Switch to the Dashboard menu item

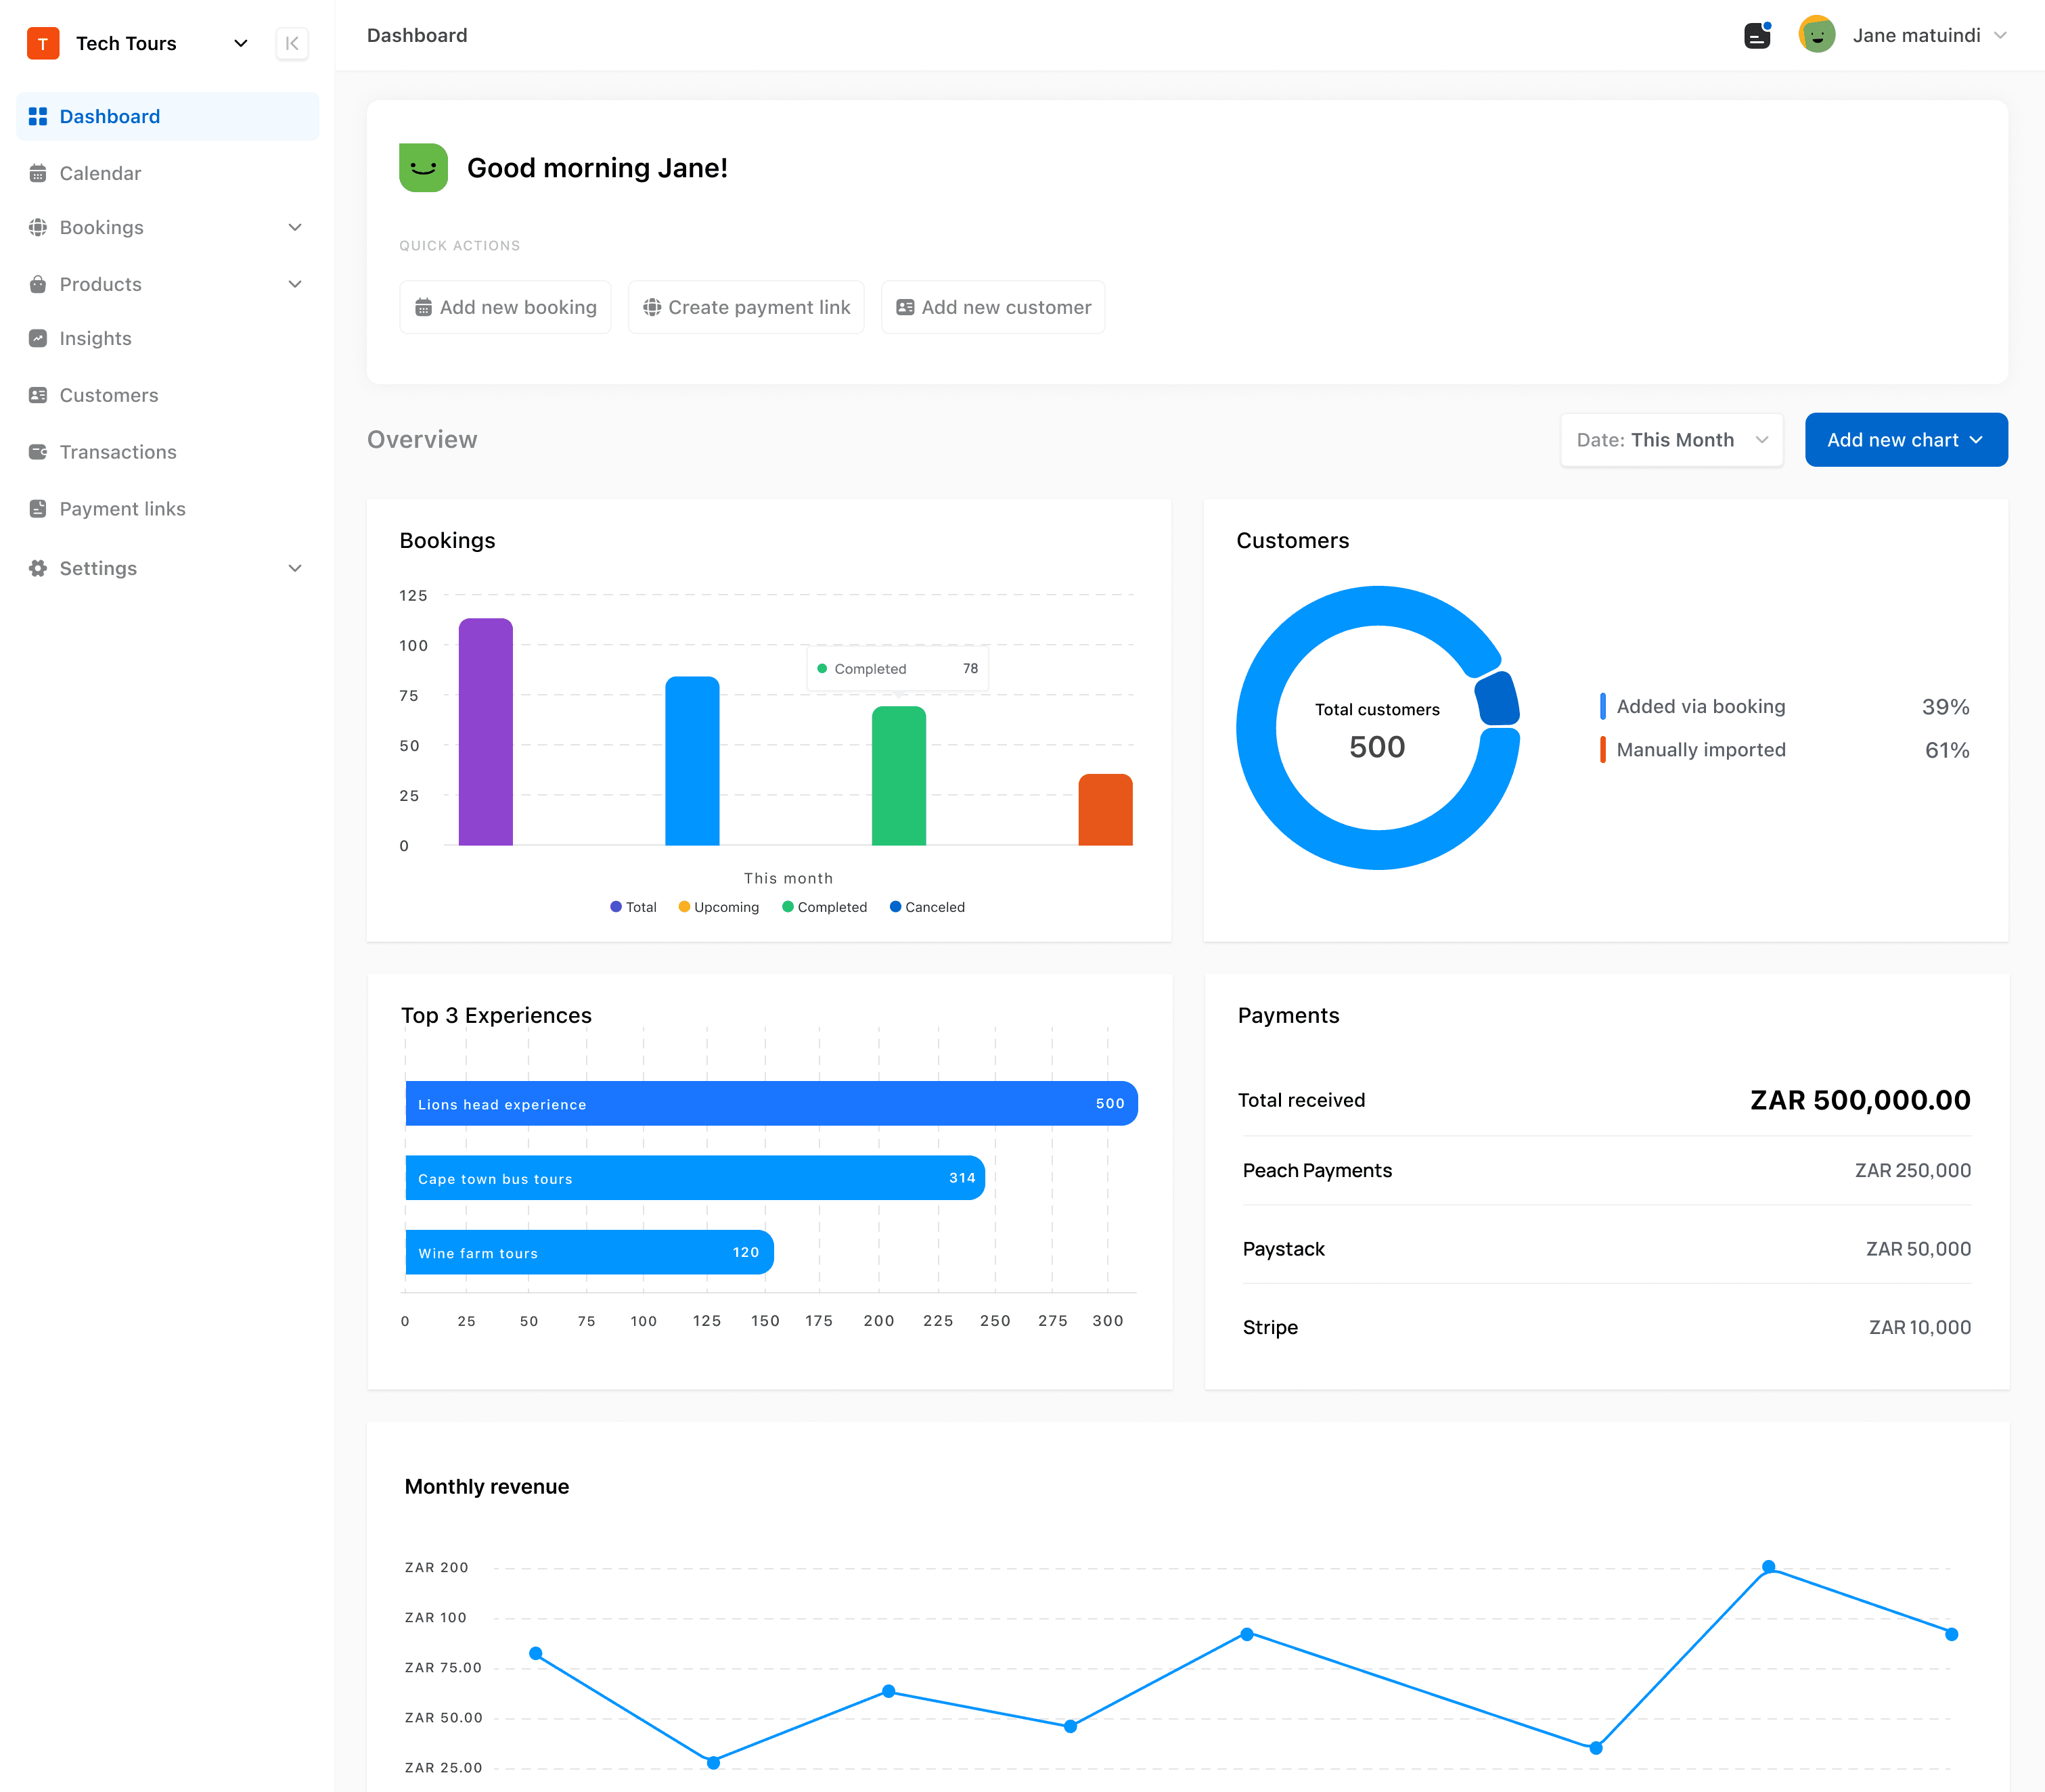tap(109, 116)
